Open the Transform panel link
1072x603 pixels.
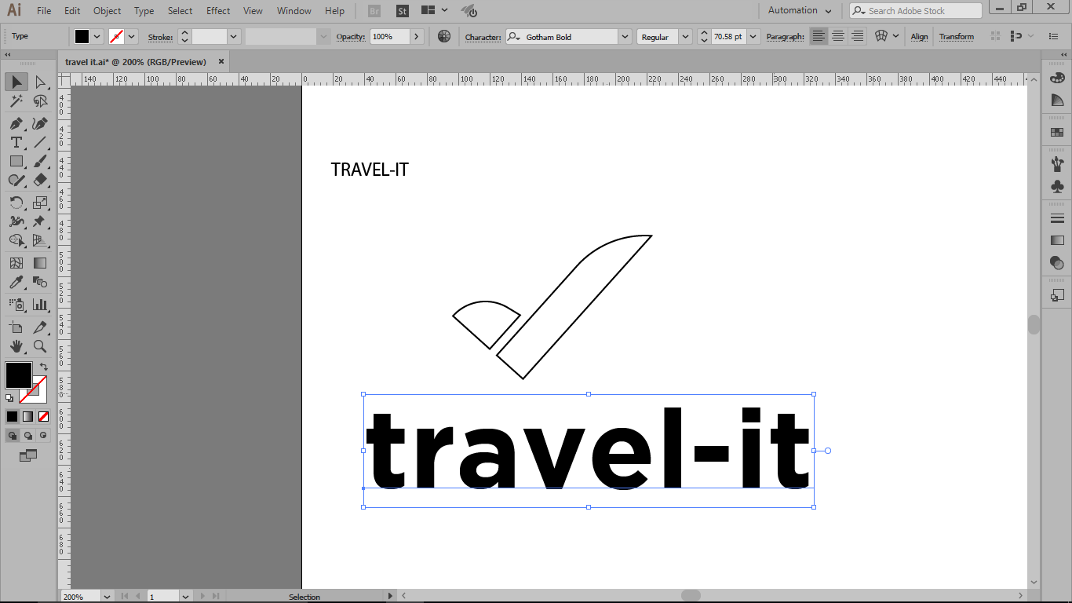(x=956, y=37)
